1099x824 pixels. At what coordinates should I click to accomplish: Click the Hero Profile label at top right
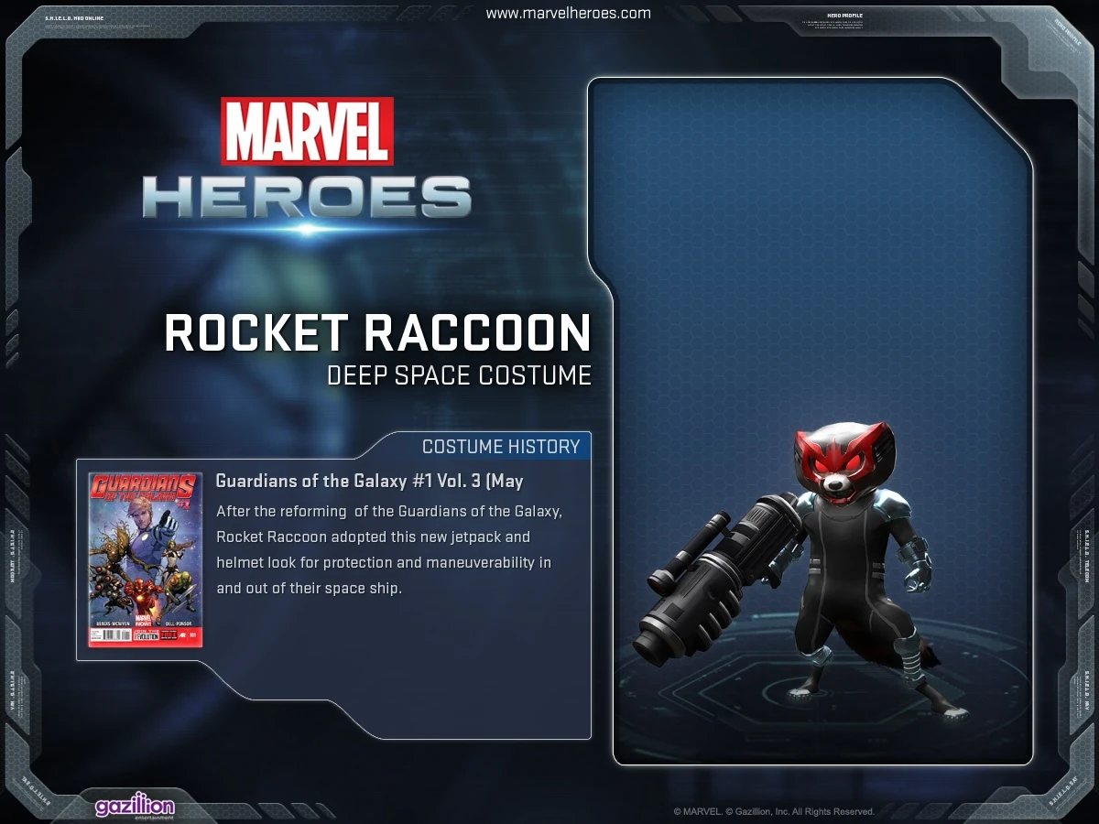tap(844, 16)
